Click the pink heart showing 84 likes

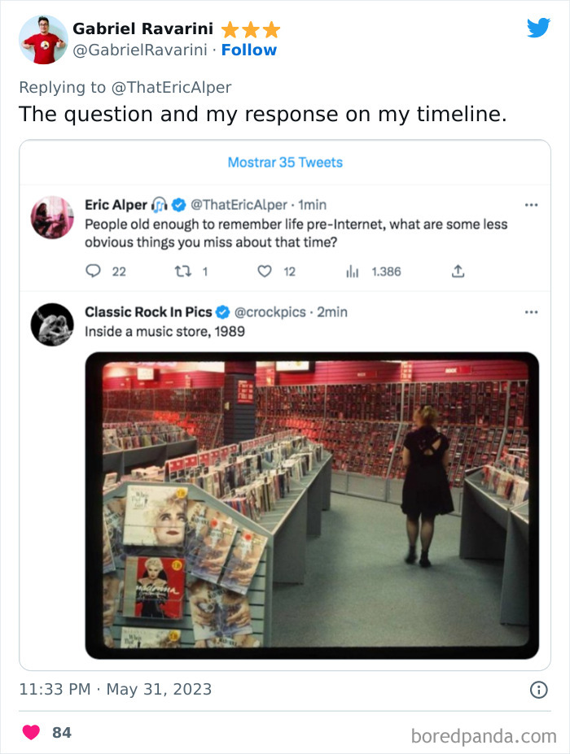(31, 733)
